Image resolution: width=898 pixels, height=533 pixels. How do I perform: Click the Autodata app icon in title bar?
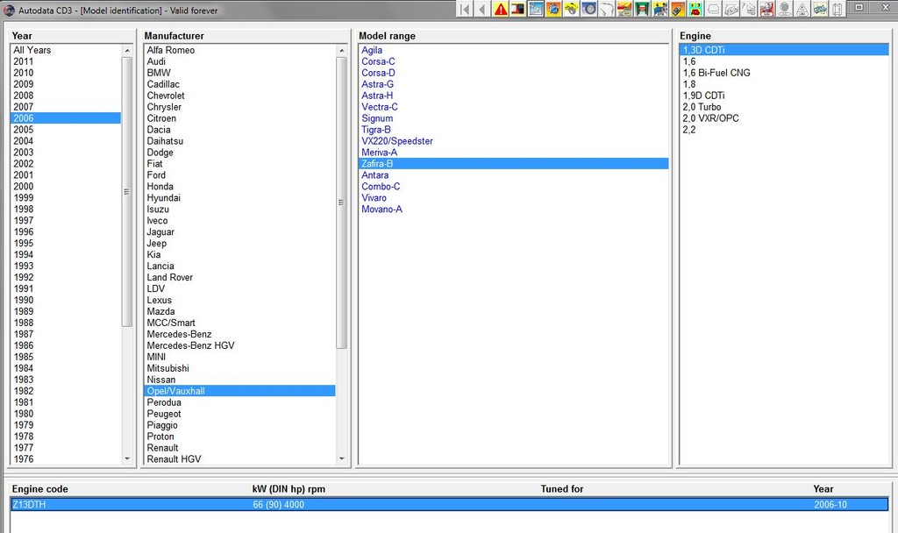point(9,11)
